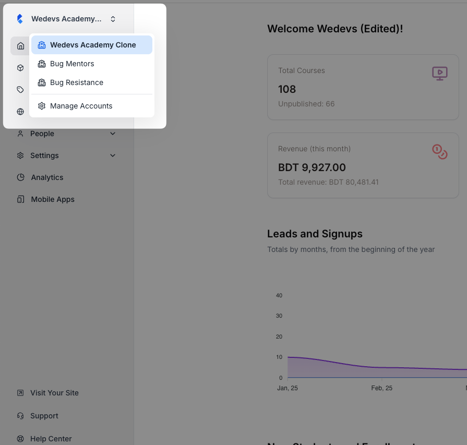Switch to Bug Mentors account
467x445 pixels.
[x=72, y=64]
